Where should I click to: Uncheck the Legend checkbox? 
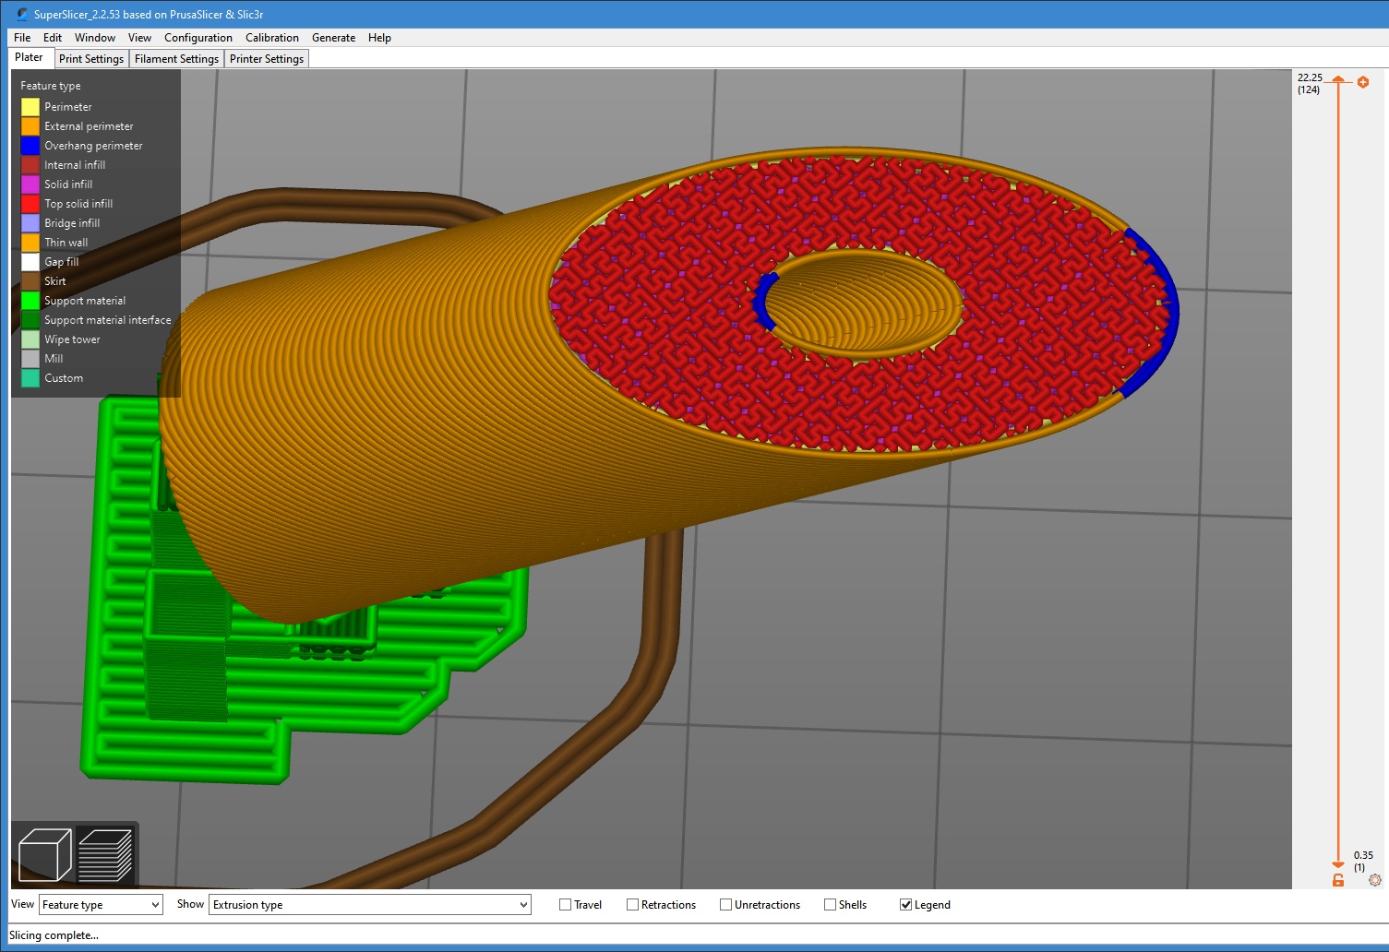(905, 905)
